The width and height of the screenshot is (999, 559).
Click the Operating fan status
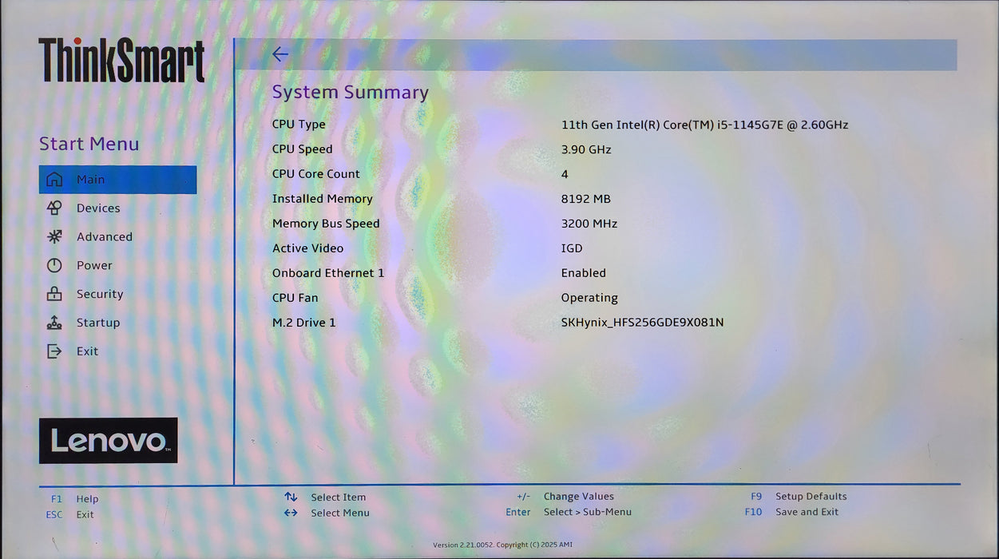[589, 298]
